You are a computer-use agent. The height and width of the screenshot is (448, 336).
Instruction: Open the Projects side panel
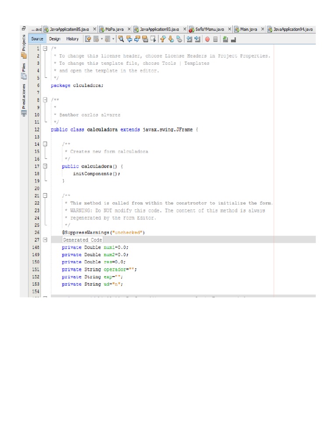tap(24, 45)
